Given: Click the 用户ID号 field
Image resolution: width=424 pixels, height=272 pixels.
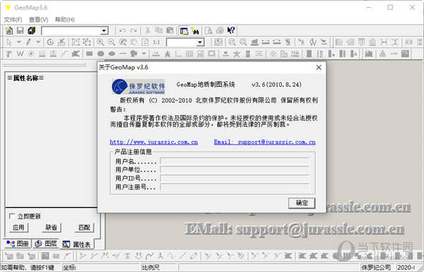Looking at the screenshot, I should pos(235,178).
